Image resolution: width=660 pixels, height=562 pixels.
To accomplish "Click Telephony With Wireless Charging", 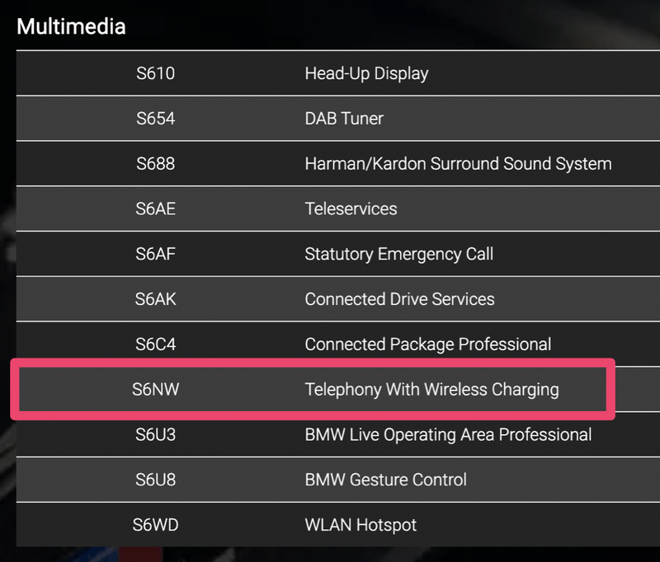I will point(431,390).
